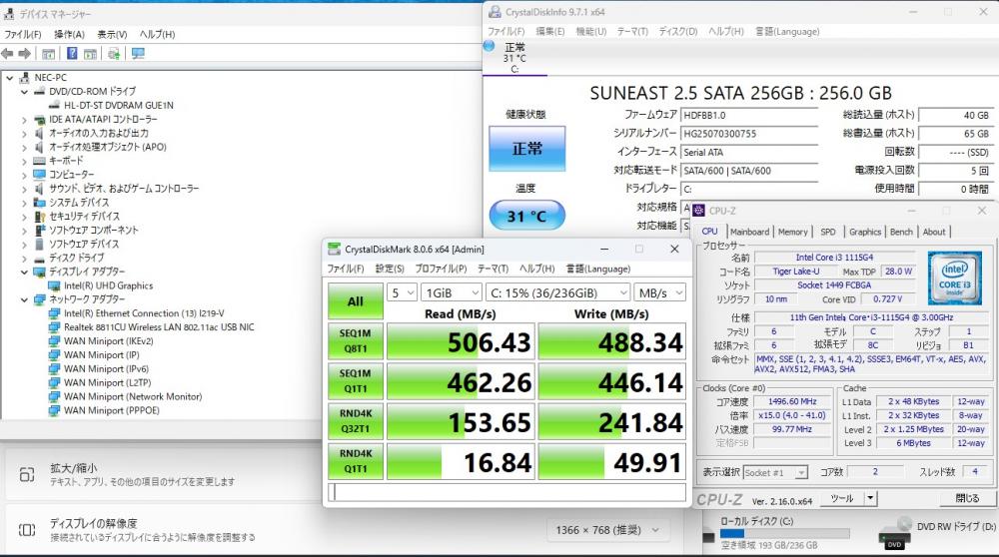Open the 操作(A) menu in Device Manager

click(x=69, y=34)
